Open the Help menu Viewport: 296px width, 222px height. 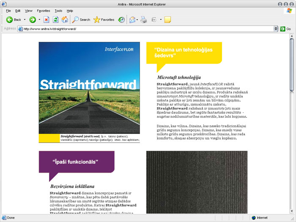tap(70, 11)
